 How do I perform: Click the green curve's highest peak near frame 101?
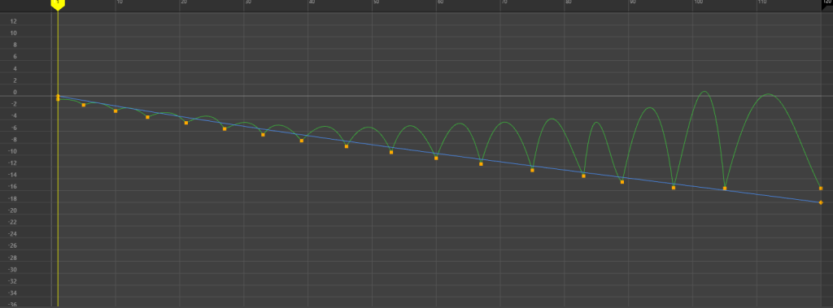(704, 91)
